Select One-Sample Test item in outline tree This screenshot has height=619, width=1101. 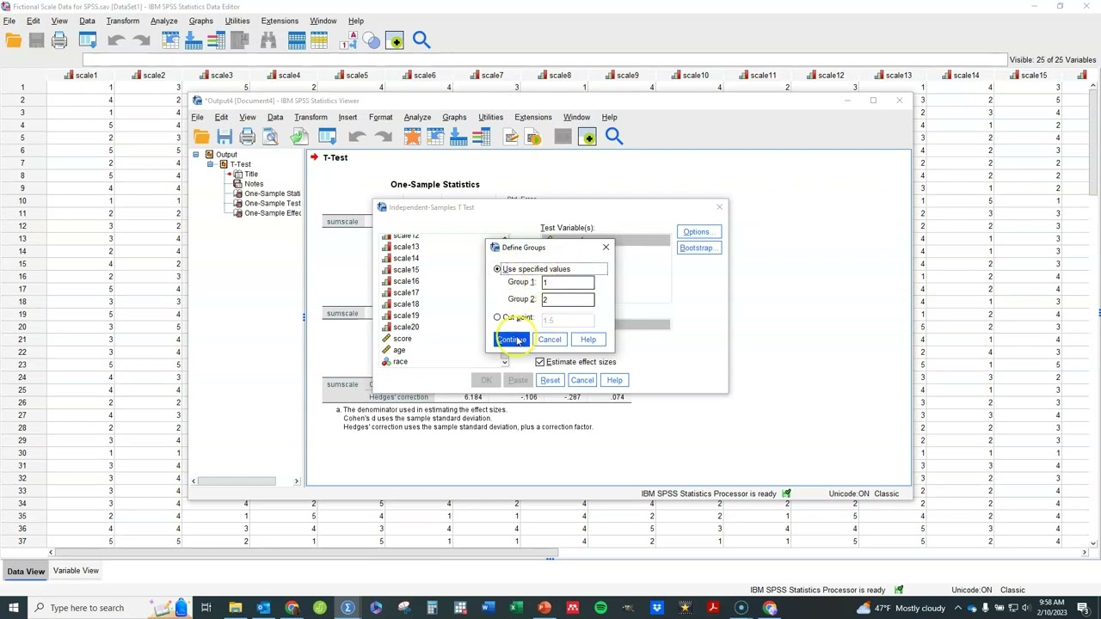click(x=273, y=204)
